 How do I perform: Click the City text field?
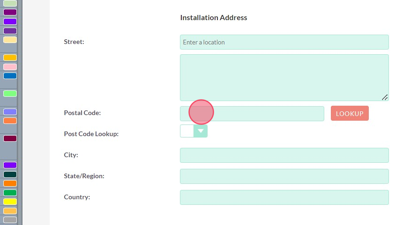[x=284, y=155]
